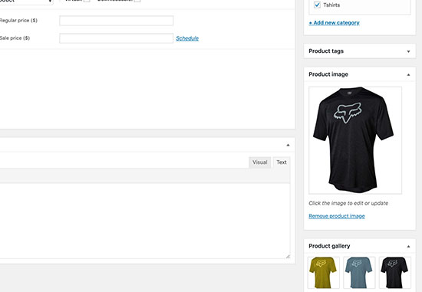Collapse the description editor panel arrow
This screenshot has width=422, height=292.
pyautogui.click(x=288, y=145)
